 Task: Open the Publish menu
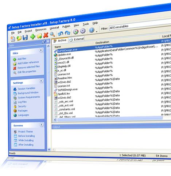66,27
